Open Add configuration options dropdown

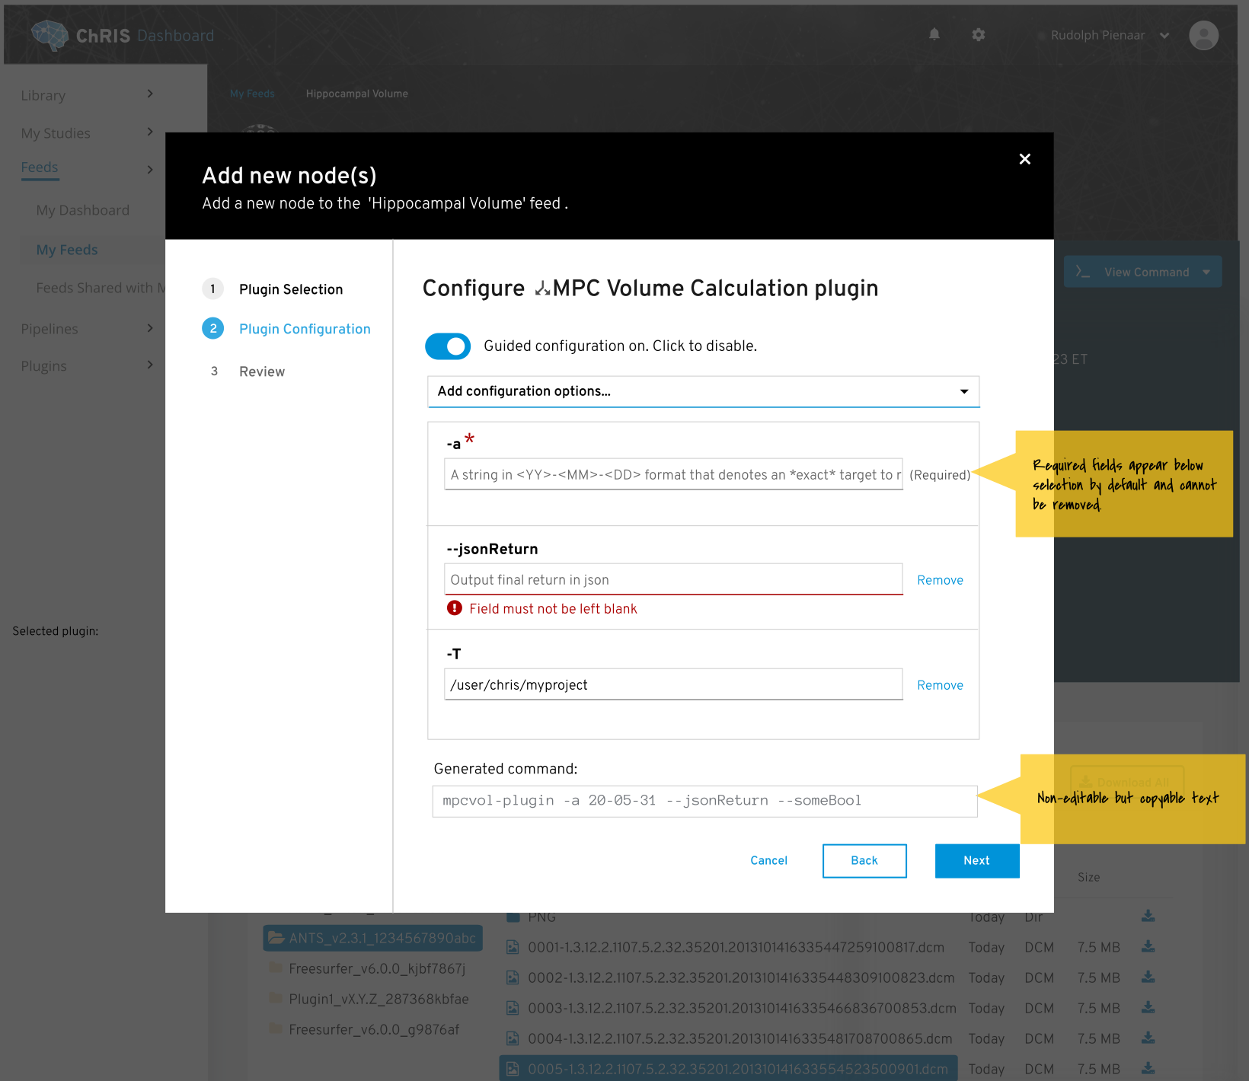[x=703, y=391]
